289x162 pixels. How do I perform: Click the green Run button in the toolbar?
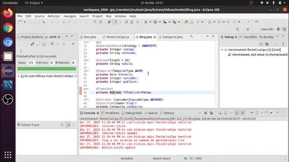click(x=155, y=22)
